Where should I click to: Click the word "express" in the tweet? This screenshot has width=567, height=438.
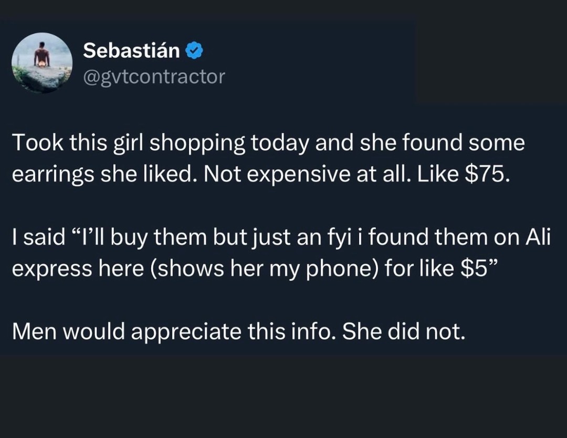pos(52,270)
